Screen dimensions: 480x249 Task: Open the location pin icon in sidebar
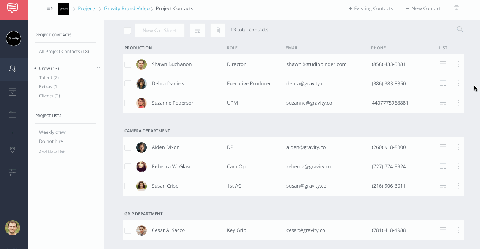coord(13,149)
